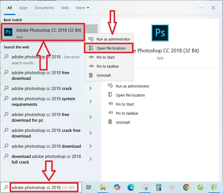
Task: Select 'free download for pc' suggestion
Action: pyautogui.click(x=41, y=117)
